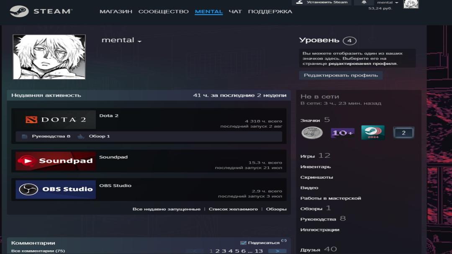Go to comments page 5
452x254 pixels.
click(237, 251)
